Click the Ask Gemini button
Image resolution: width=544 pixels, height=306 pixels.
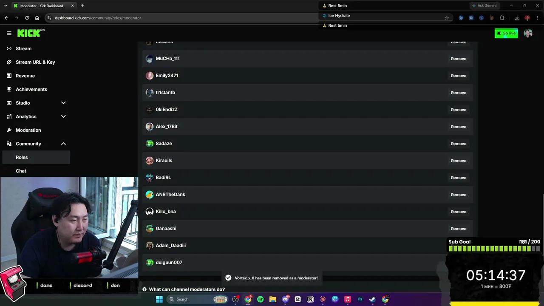click(484, 6)
